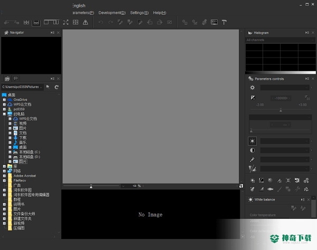Viewport: 317px width, 250px height.
Task: Open the zoom percentage dropdown arrow
Action: click(x=123, y=186)
